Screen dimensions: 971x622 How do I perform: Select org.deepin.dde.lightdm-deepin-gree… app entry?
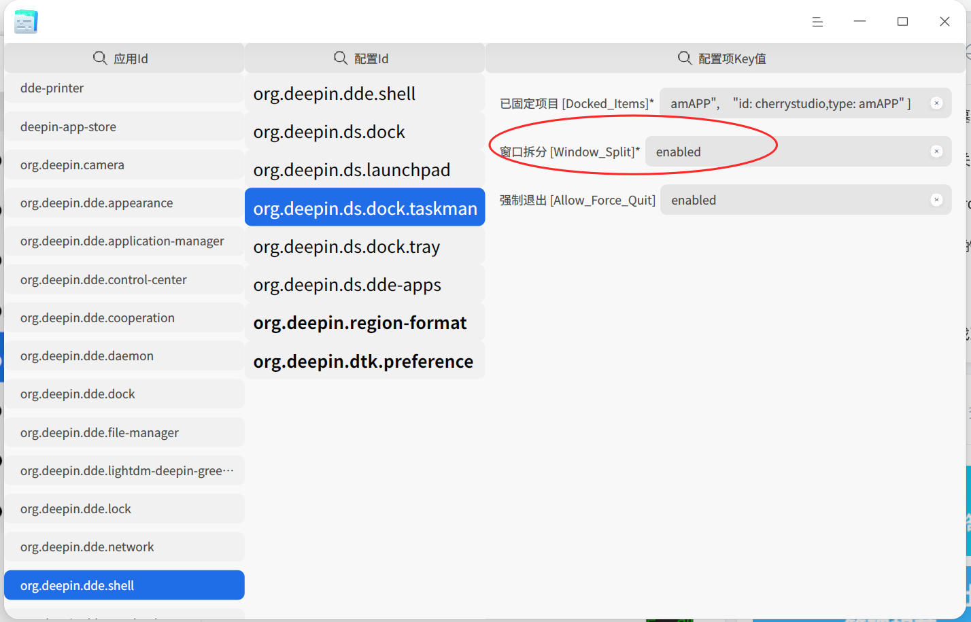click(124, 470)
